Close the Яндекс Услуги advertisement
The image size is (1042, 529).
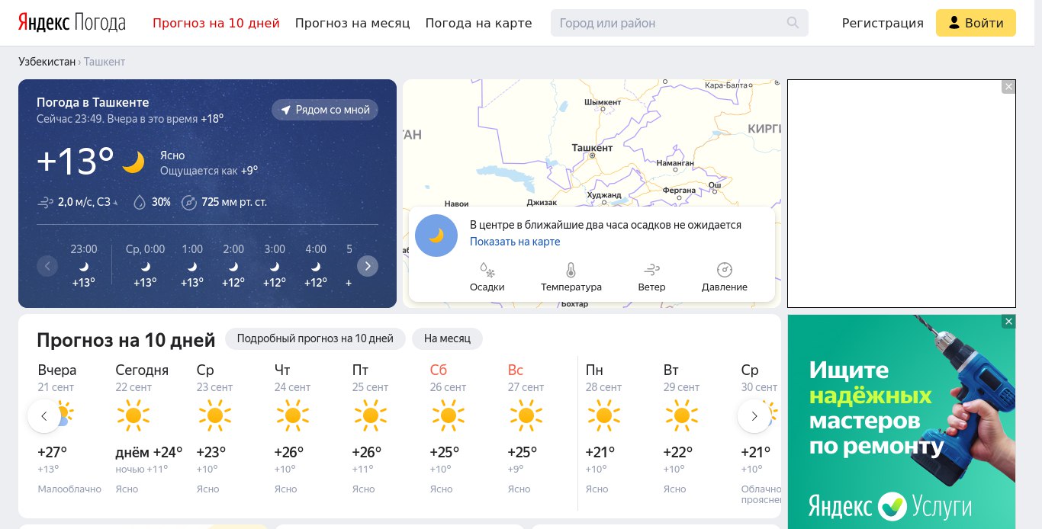tap(1008, 322)
